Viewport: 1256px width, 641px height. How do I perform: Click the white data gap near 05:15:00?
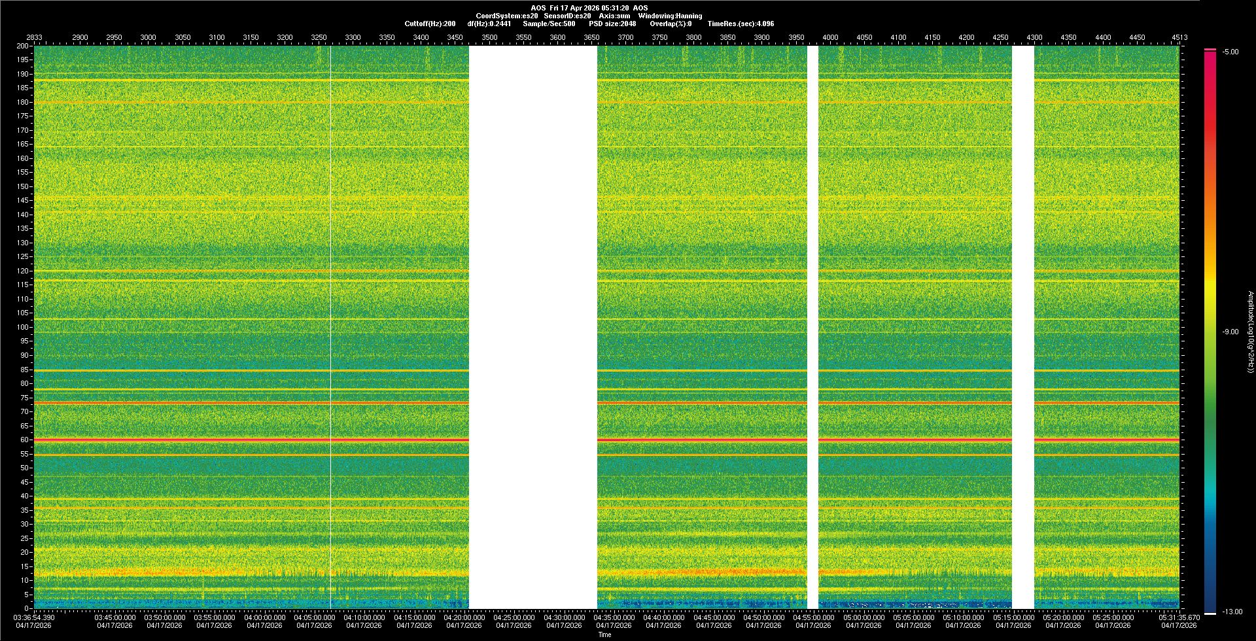(x=1023, y=327)
